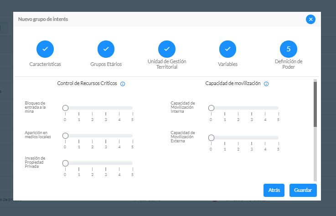Viewport: 336px width, 216px height.
Task: Click the Capacidad de Movilización Externa slider handle
Action: (211, 138)
